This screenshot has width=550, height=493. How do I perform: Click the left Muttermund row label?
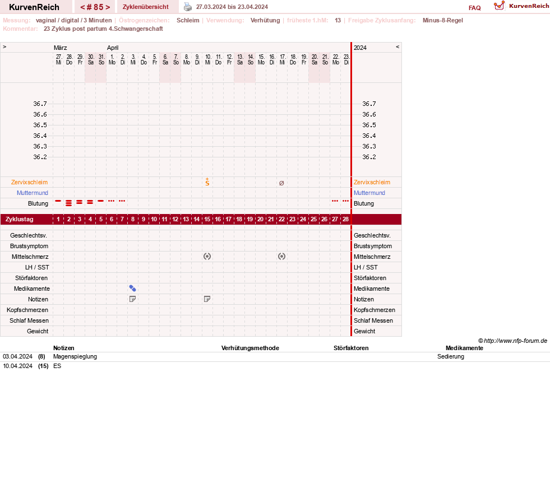tap(33, 193)
